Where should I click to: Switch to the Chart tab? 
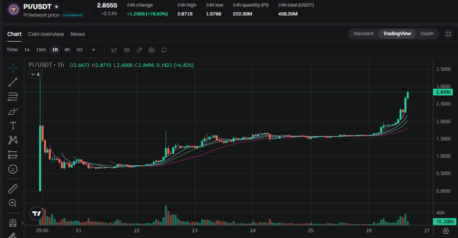click(14, 34)
